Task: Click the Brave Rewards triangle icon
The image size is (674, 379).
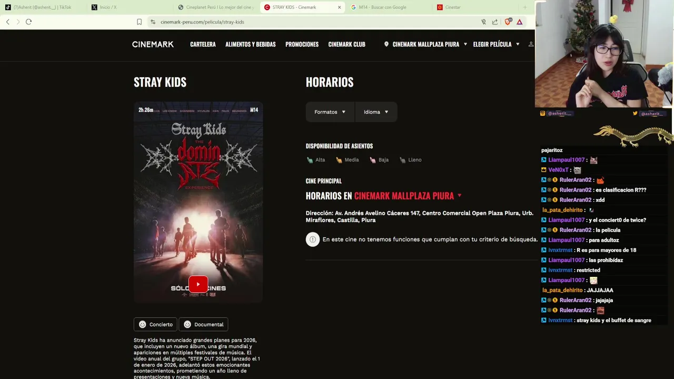Action: pos(519,22)
